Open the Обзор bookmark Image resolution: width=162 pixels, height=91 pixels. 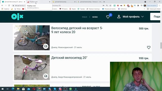17,9
